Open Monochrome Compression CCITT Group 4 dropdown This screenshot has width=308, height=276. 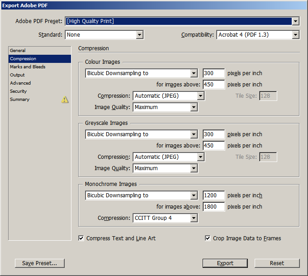click(x=194, y=218)
